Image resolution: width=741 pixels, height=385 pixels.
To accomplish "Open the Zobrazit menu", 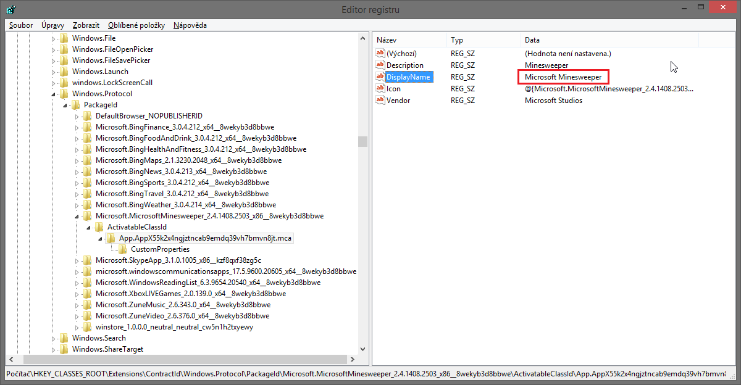I will pos(86,25).
